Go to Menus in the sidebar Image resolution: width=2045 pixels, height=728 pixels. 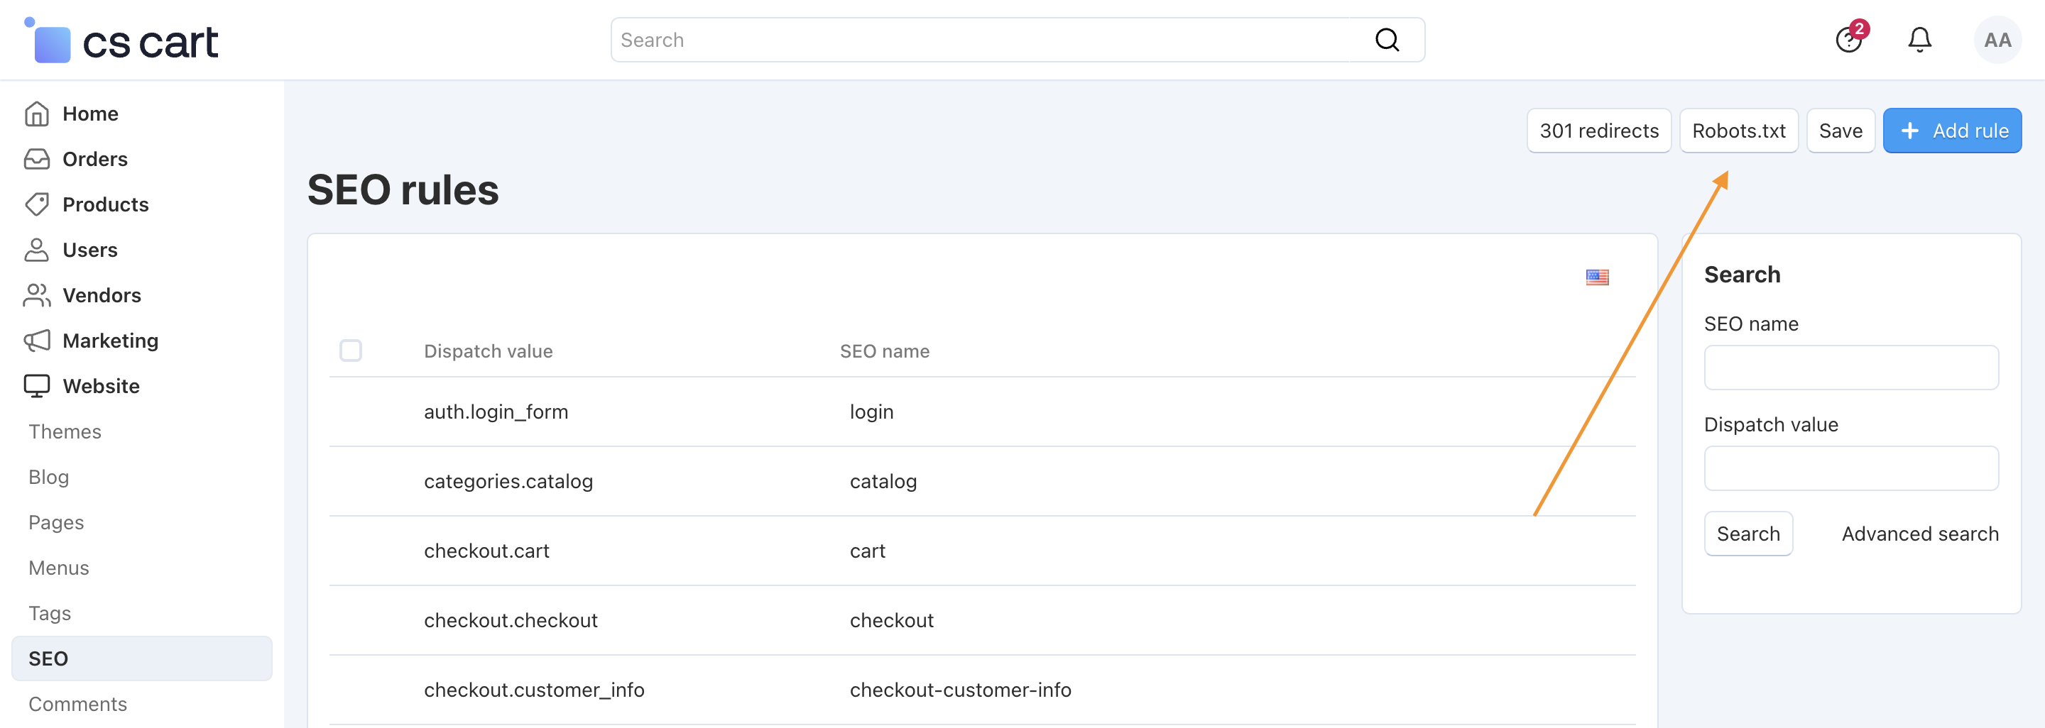59,568
